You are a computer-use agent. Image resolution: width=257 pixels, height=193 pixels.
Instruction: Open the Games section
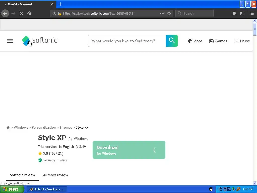click(218, 41)
